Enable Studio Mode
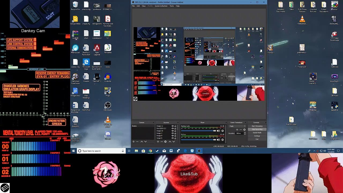The width and height of the screenshot is (343, 193). (x=257, y=133)
